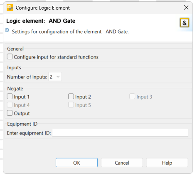
Task: Click the 'Configure Logic Element' title bar text
Action: tap(43, 8)
